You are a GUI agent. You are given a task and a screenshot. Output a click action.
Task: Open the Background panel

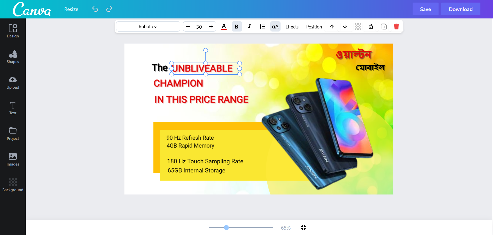(13, 185)
